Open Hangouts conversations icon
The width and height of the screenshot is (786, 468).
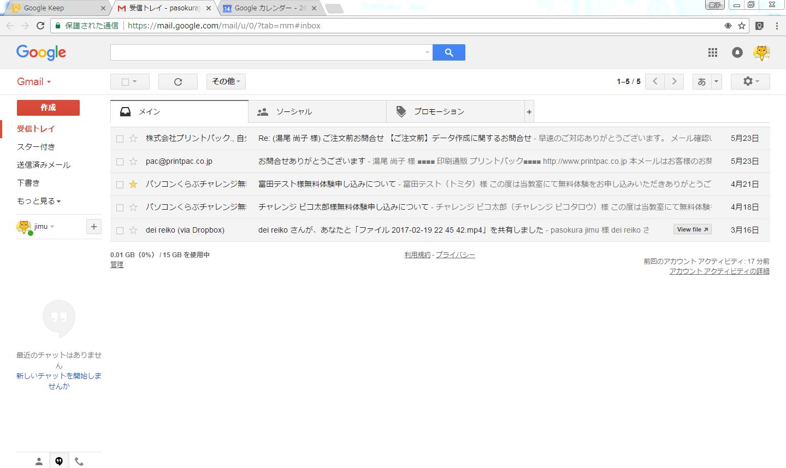(x=59, y=461)
